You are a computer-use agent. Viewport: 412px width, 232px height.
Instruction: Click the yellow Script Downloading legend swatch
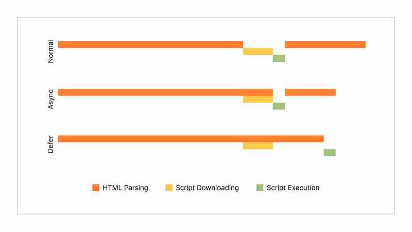(x=168, y=188)
